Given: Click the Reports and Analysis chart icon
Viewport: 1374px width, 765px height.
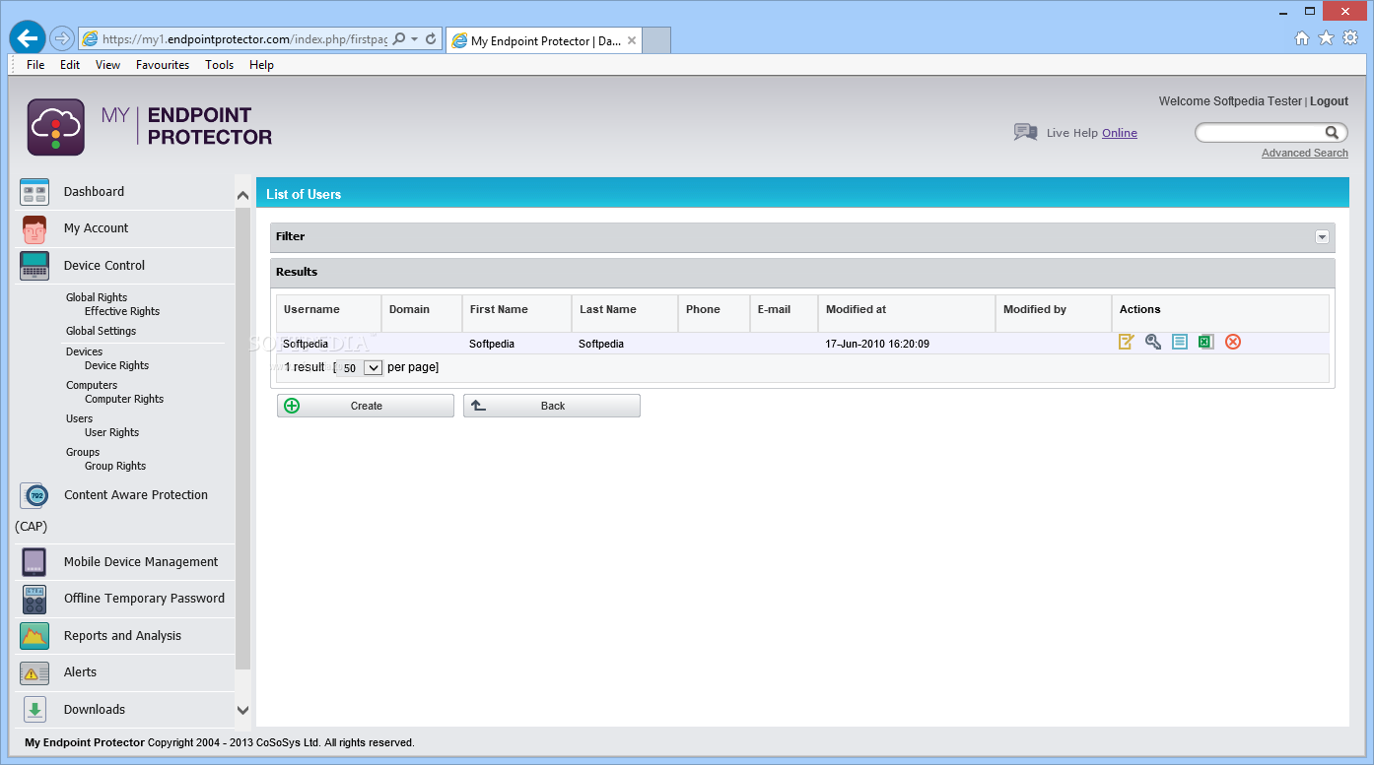Looking at the screenshot, I should coord(34,636).
